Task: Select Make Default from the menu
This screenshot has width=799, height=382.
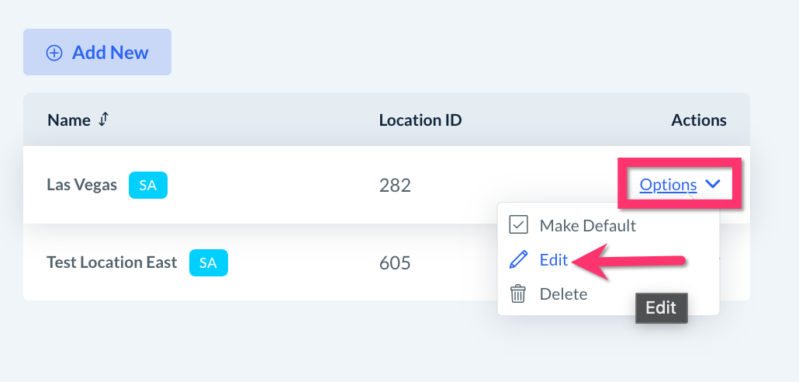Action: pos(587,225)
